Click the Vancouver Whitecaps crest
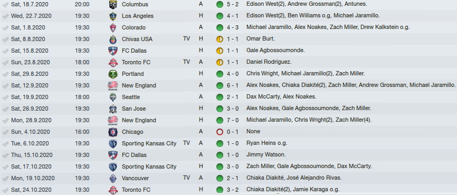The image size is (457, 196). (113, 178)
